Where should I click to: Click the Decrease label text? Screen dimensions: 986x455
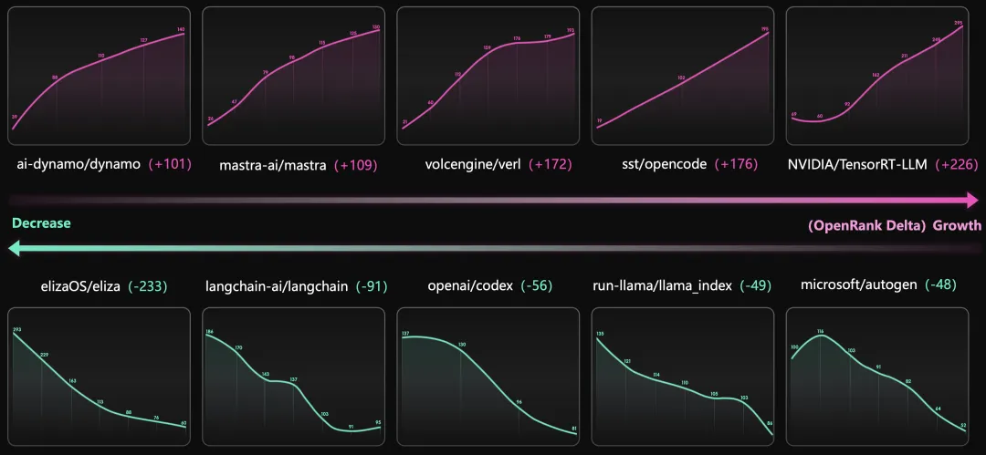coord(41,223)
